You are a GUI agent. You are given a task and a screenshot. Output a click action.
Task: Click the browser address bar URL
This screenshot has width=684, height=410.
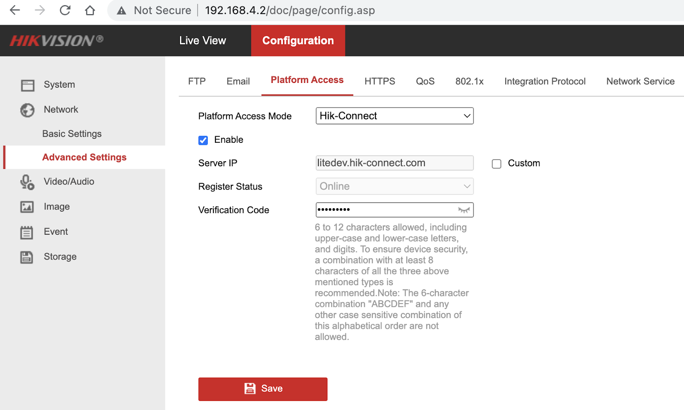point(290,10)
